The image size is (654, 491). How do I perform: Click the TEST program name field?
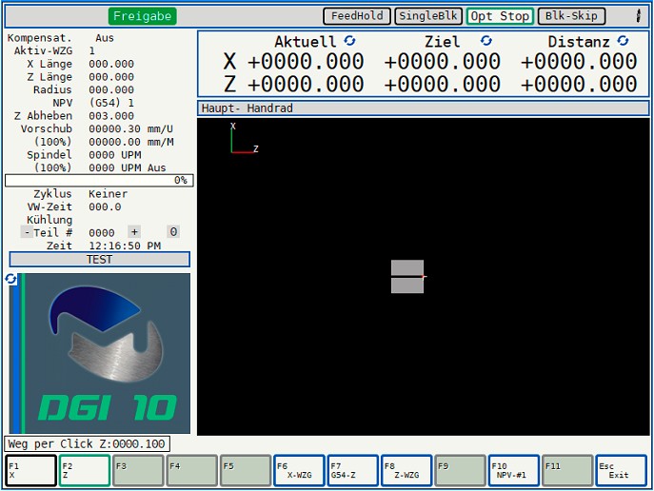point(100,259)
